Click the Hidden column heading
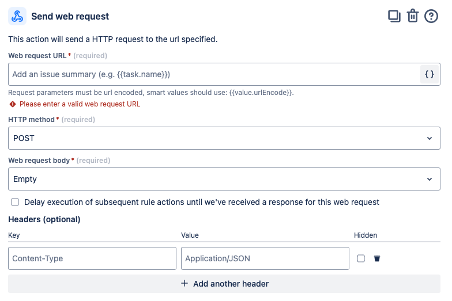Image resolution: width=452 pixels, height=301 pixels. pos(366,235)
